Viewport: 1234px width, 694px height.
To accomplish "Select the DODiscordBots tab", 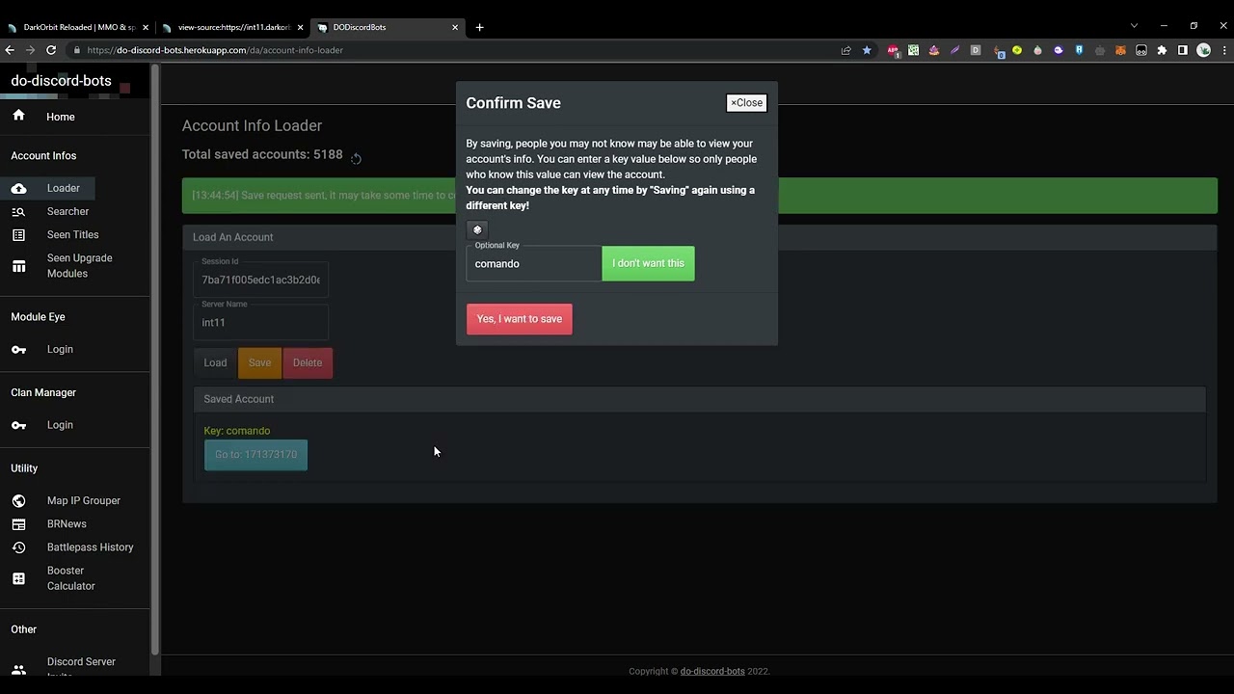I will click(386, 27).
